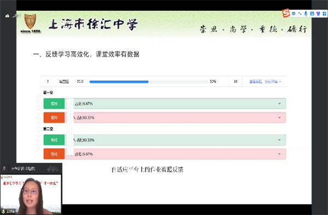Click the Sogou input method S logo
This screenshot has height=215, width=328.
[x=286, y=13]
